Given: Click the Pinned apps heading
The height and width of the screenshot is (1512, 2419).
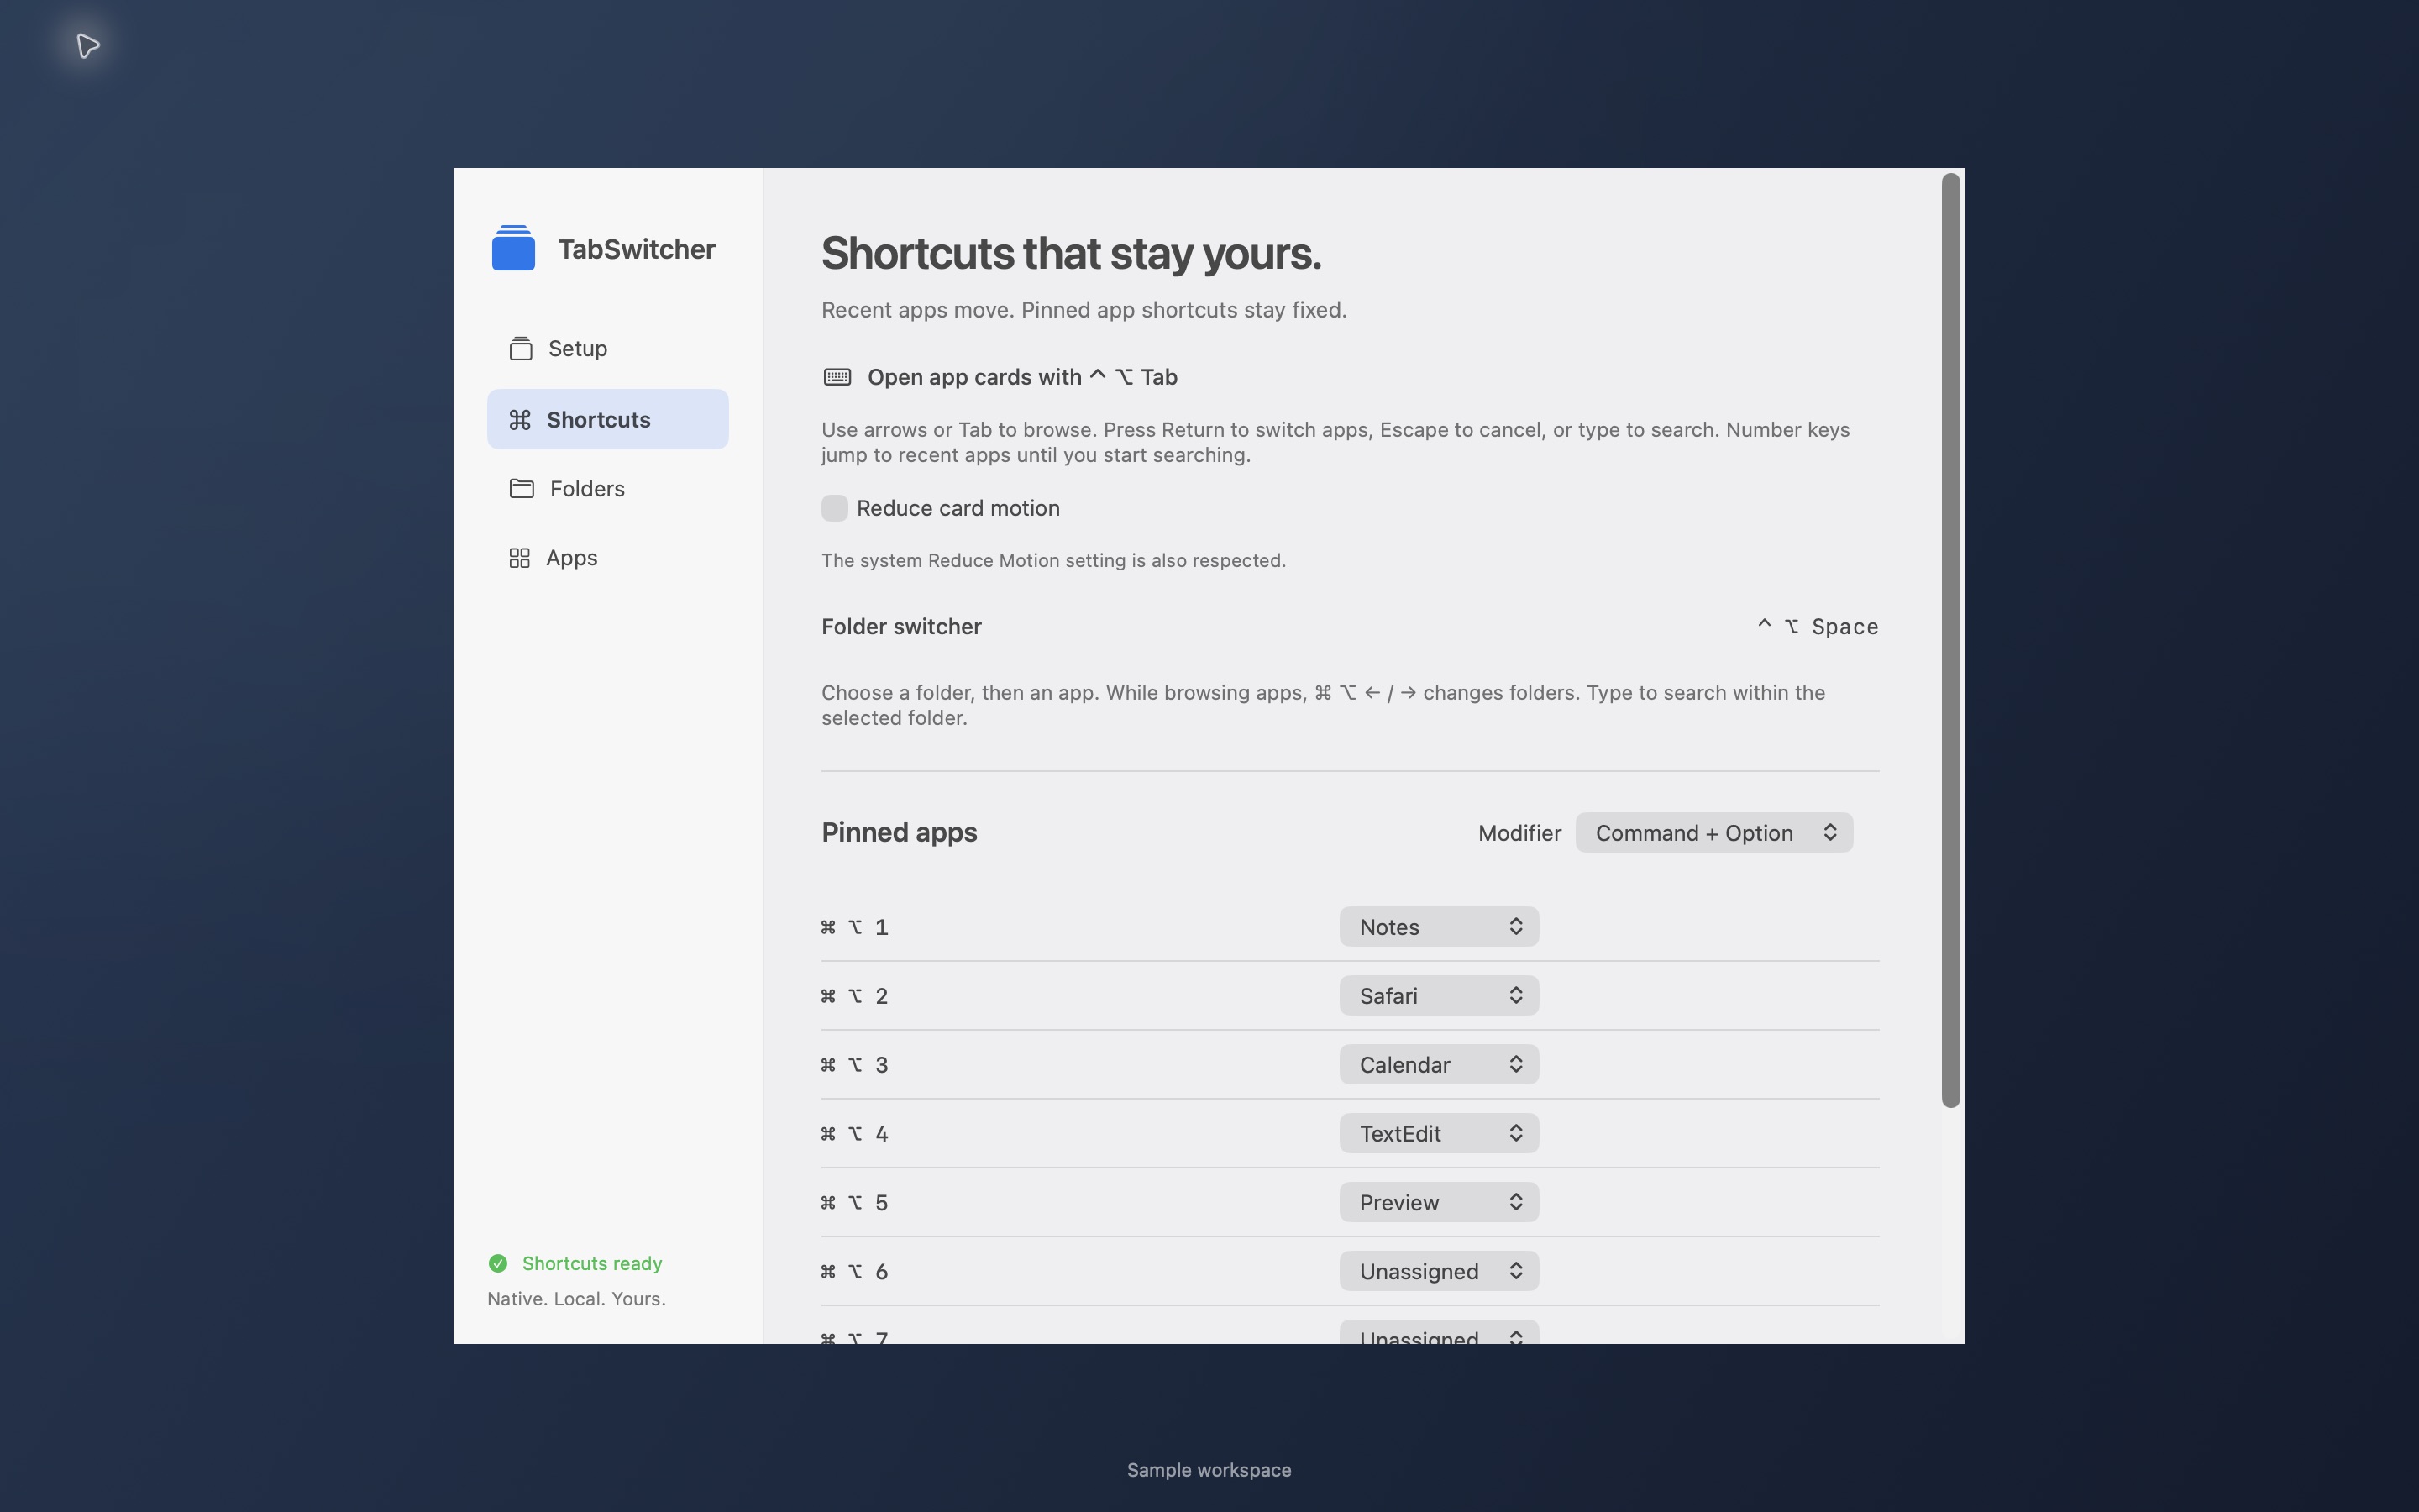Looking at the screenshot, I should (900, 833).
